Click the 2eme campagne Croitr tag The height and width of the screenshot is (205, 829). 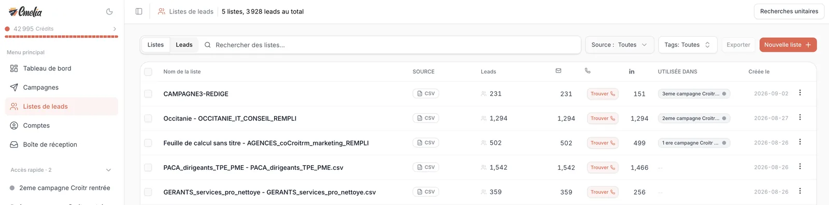click(694, 119)
